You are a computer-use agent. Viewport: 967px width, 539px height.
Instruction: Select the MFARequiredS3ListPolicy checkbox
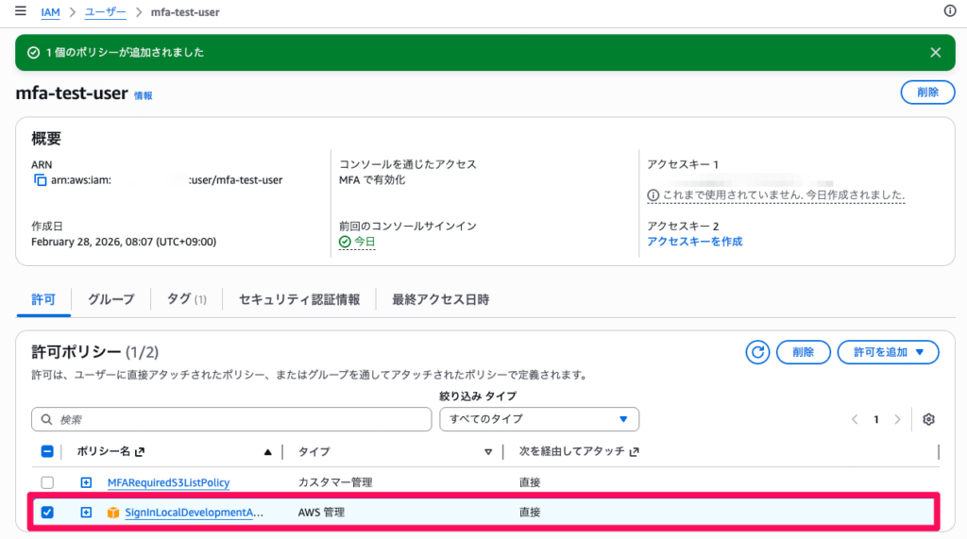point(47,483)
